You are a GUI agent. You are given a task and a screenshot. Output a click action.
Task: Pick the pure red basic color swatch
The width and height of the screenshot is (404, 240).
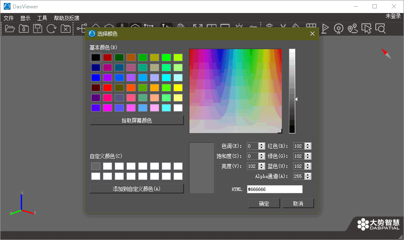click(108, 88)
